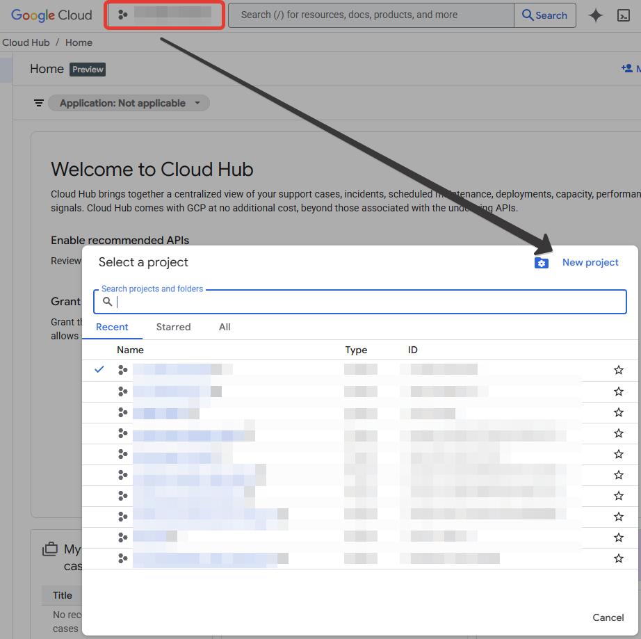Toggle star on the fifth project row

[619, 454]
